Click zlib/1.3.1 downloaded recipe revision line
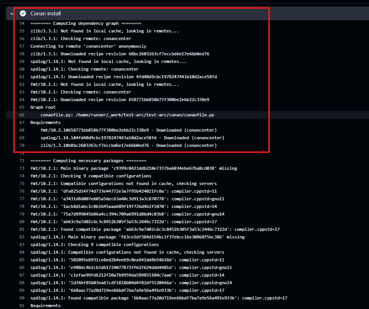Image resolution: width=369 pixels, height=309 pixels. click(x=119, y=54)
